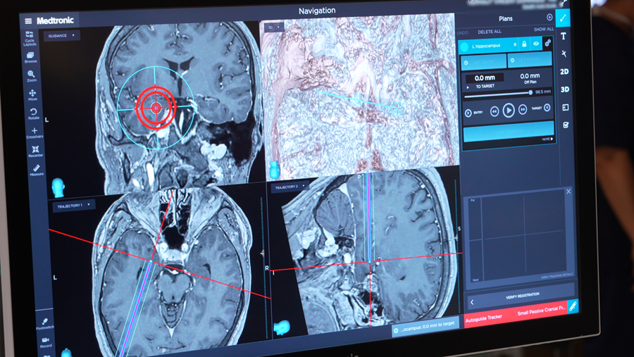The height and width of the screenshot is (357, 634).
Task: Click the Set Target button
Action: click(x=530, y=61)
